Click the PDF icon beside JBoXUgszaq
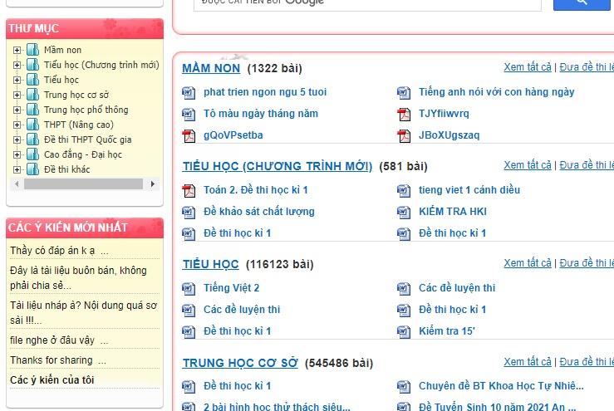The width and height of the screenshot is (614, 411). coord(404,136)
